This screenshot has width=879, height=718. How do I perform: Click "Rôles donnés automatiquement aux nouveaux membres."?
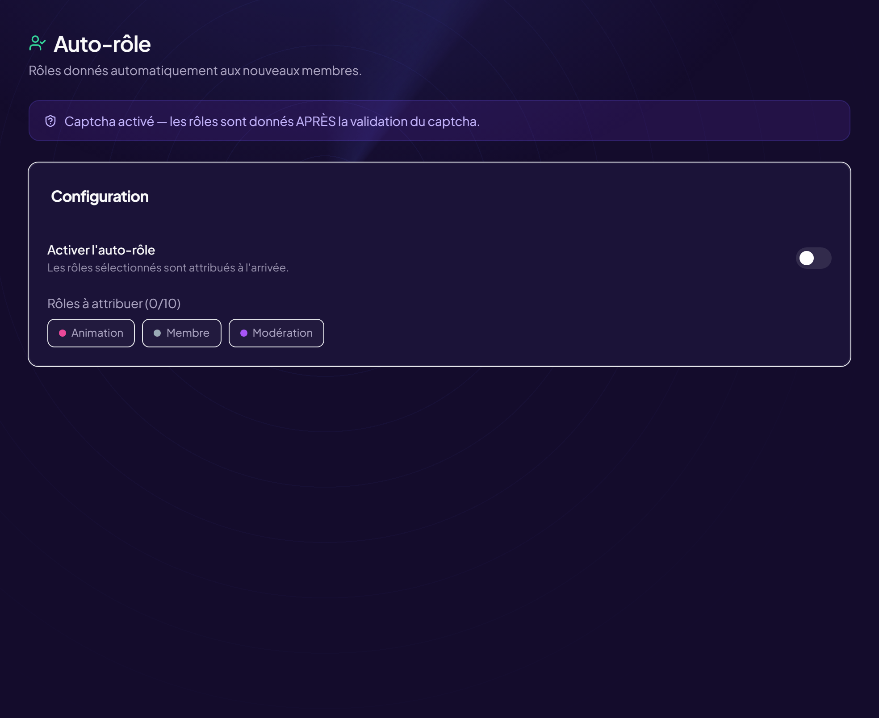pyautogui.click(x=195, y=71)
